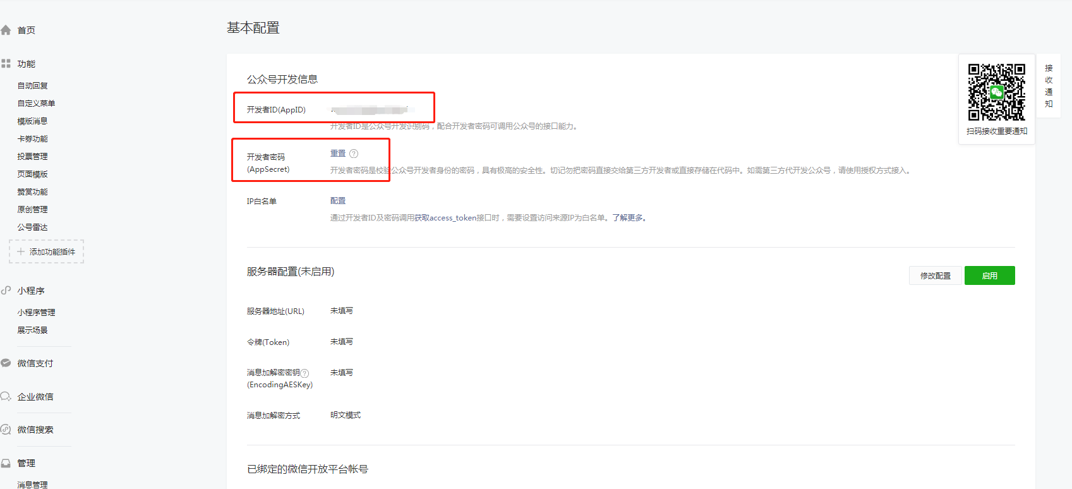
Task: Open 企业微信 section
Action: (x=35, y=397)
